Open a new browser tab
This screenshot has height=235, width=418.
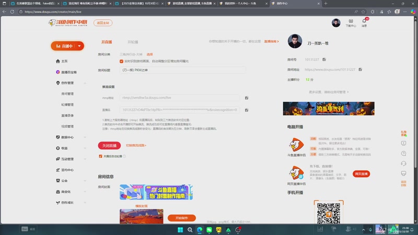[326, 4]
